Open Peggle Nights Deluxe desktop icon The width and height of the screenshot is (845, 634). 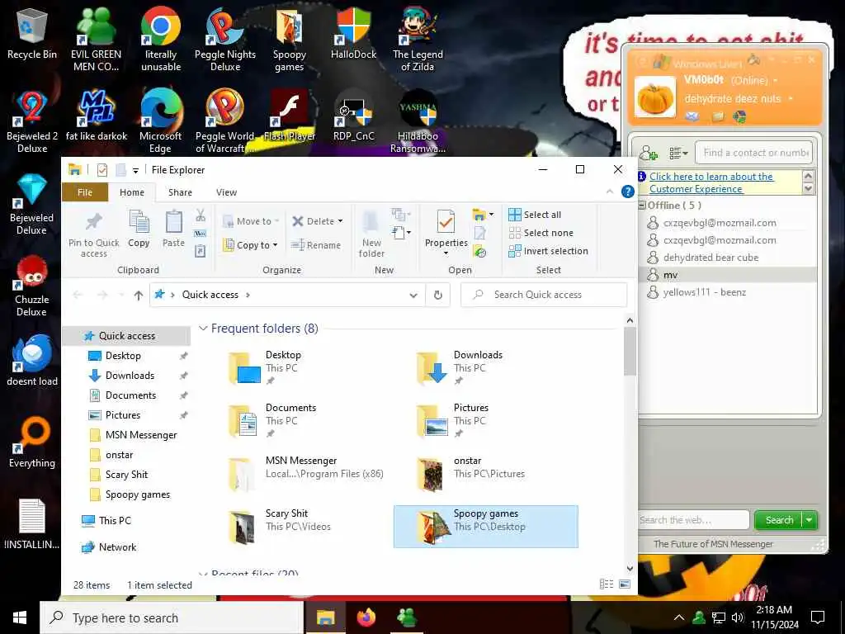pos(225,40)
